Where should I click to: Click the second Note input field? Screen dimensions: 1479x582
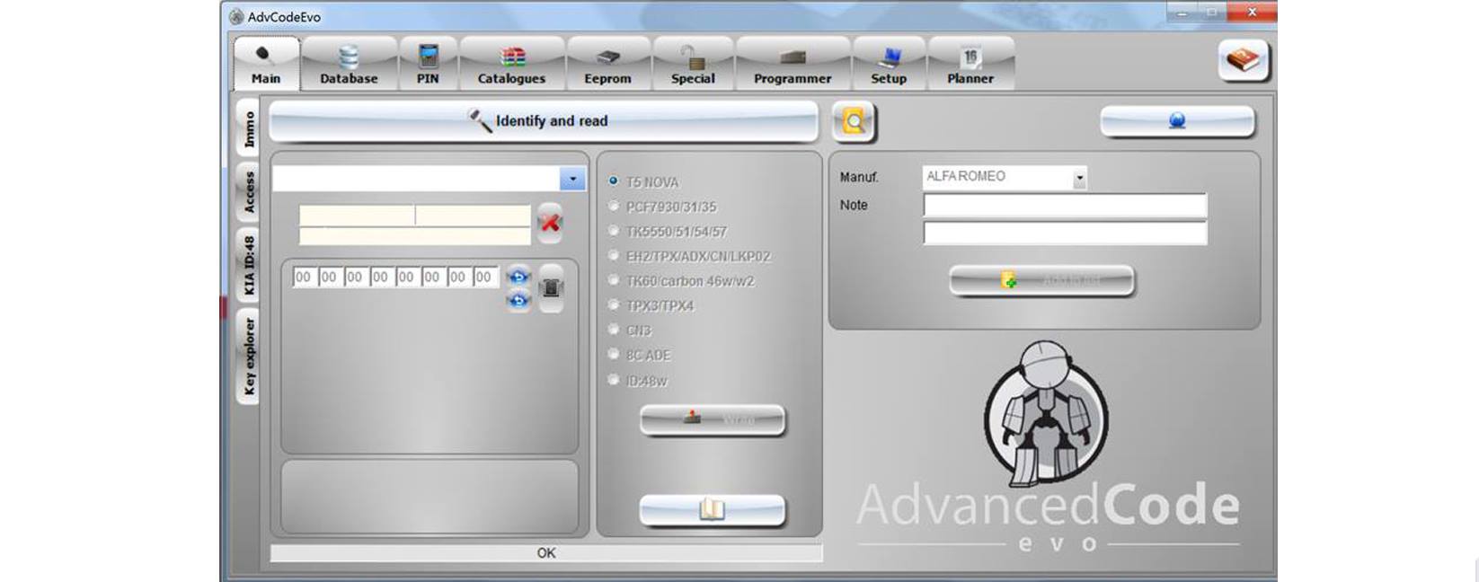pos(1065,234)
